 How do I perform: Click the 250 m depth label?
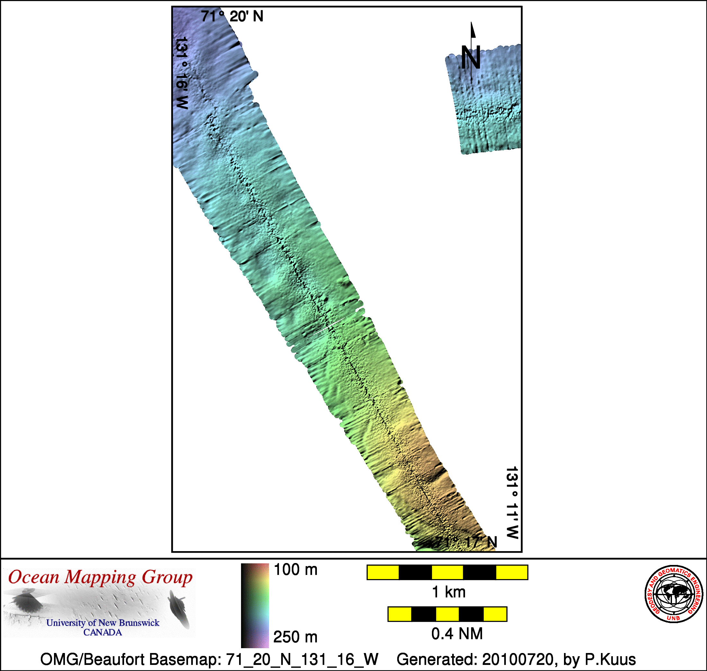tap(295, 637)
